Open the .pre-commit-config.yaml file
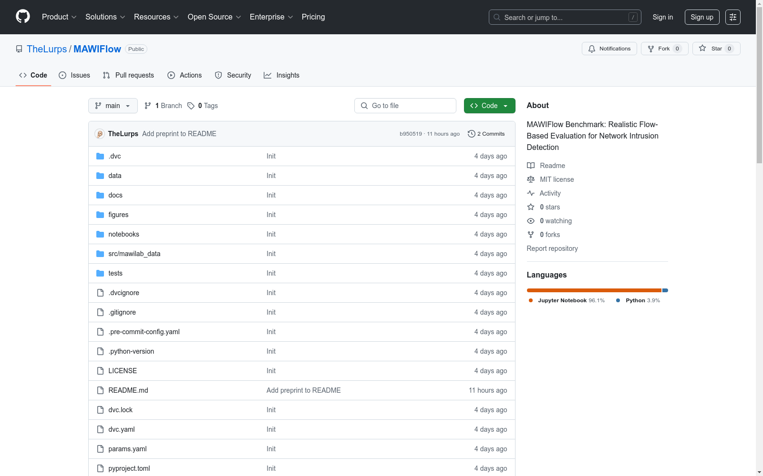This screenshot has width=763, height=476. (144, 332)
